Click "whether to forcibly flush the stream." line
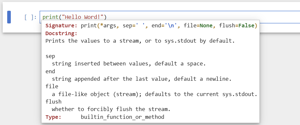This screenshot has width=300, height=125. coord(111,109)
